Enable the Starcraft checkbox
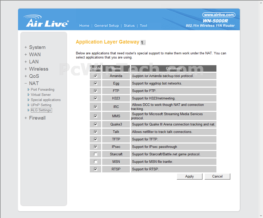This screenshot has height=218, width=263. pos(95,154)
